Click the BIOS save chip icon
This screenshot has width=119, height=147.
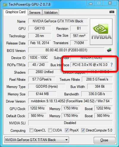(x=109, y=50)
